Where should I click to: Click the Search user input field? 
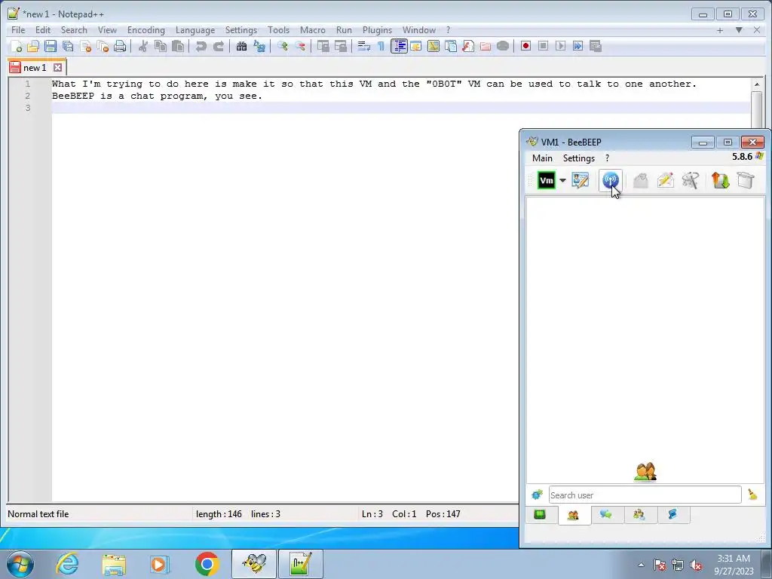(x=645, y=495)
